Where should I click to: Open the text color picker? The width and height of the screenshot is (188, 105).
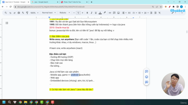tap(100, 13)
